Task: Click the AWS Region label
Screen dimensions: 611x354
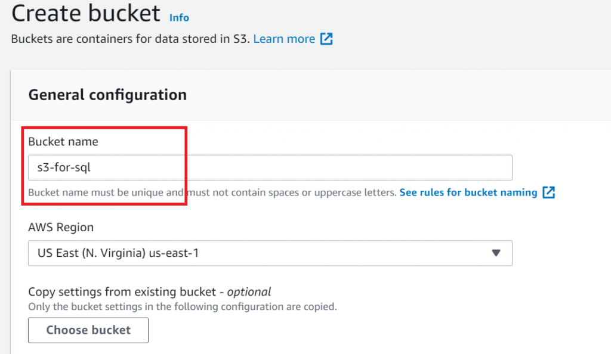Action: click(x=61, y=227)
